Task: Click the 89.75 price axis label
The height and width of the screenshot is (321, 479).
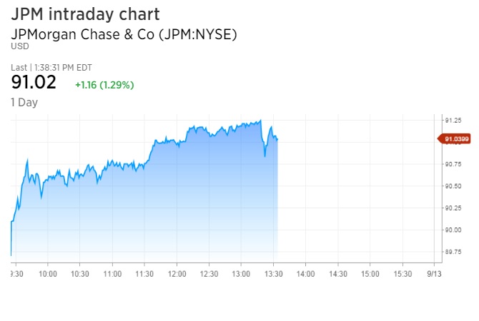Action: 453,252
